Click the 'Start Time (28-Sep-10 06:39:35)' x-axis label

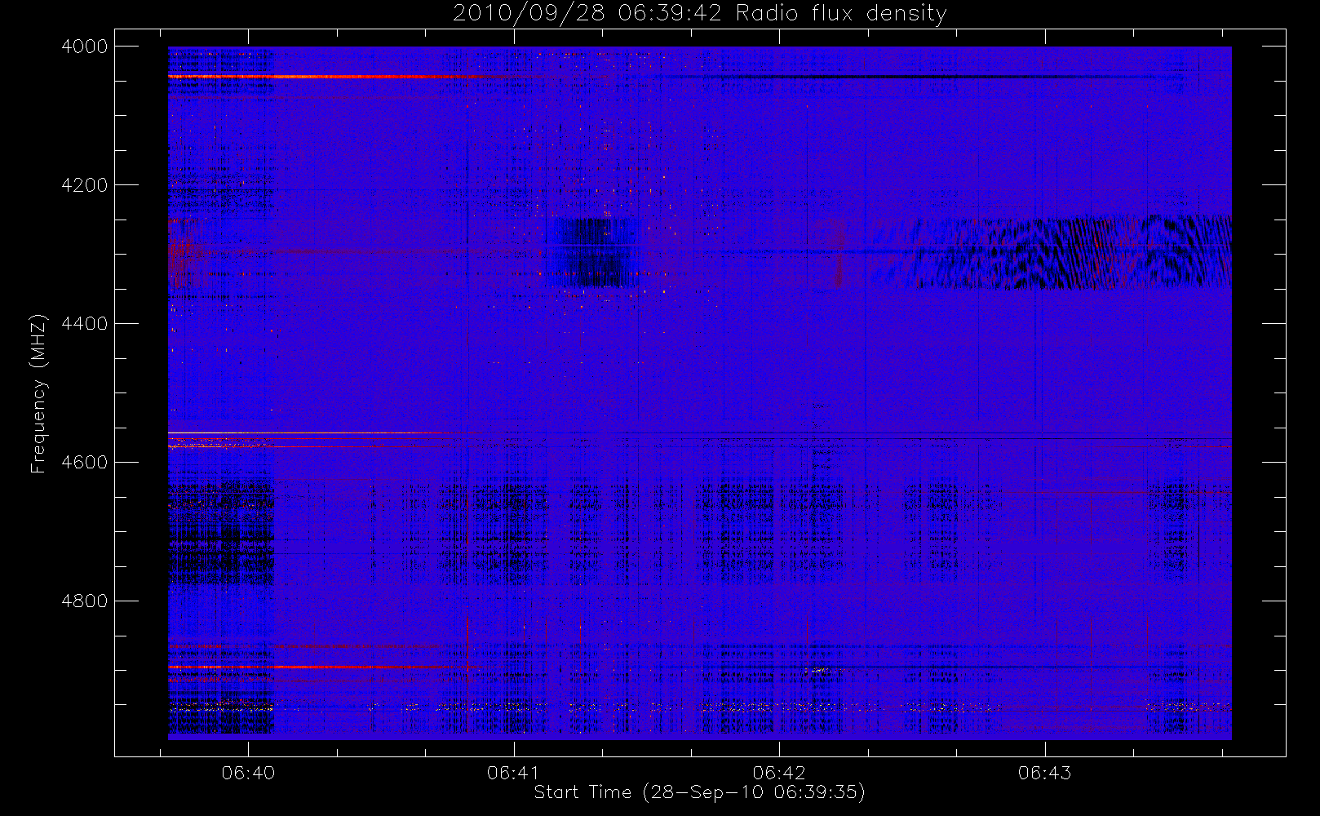pos(699,792)
